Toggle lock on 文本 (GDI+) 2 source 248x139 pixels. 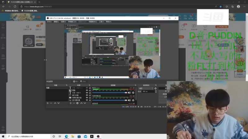[x=90, y=88]
